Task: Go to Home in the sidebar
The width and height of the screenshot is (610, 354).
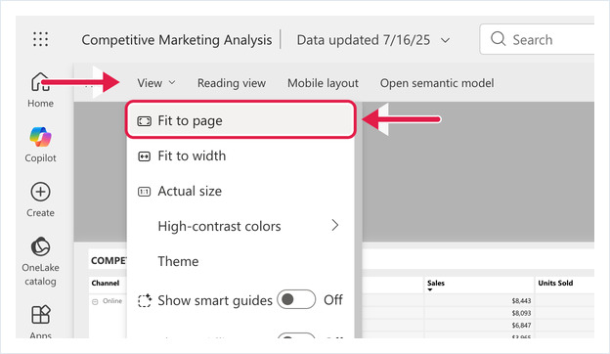Action: click(40, 90)
